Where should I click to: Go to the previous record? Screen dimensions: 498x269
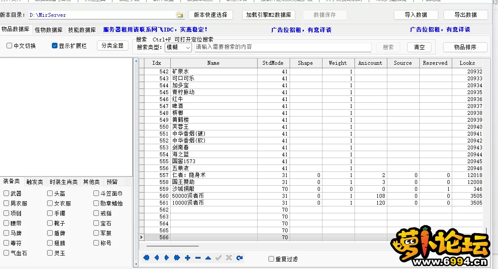[156, 258]
